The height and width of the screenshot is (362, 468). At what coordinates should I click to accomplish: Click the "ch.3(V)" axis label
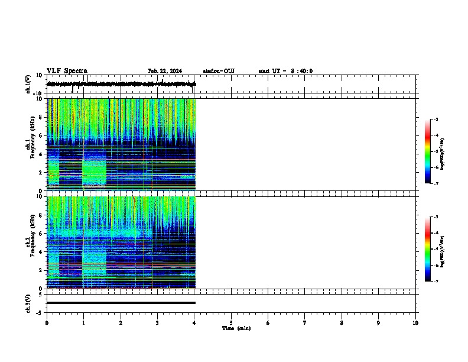[28, 303]
